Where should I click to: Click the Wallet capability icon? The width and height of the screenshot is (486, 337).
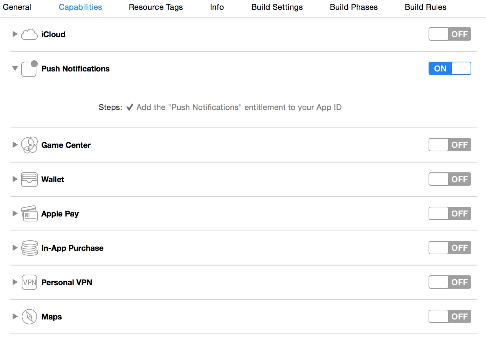tap(29, 179)
